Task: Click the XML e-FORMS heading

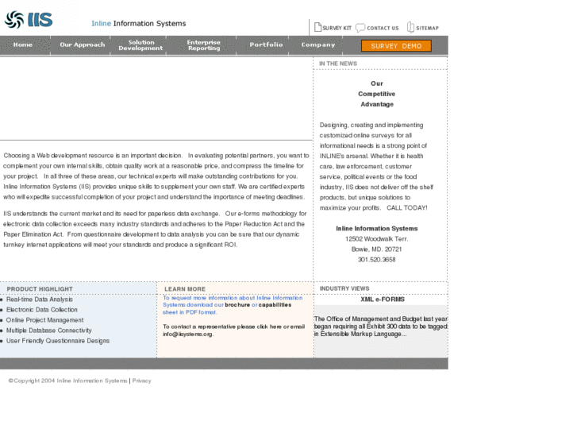Action: click(x=383, y=300)
